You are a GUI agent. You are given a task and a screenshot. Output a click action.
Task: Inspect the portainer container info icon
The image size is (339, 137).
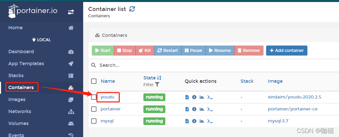coord(194,109)
